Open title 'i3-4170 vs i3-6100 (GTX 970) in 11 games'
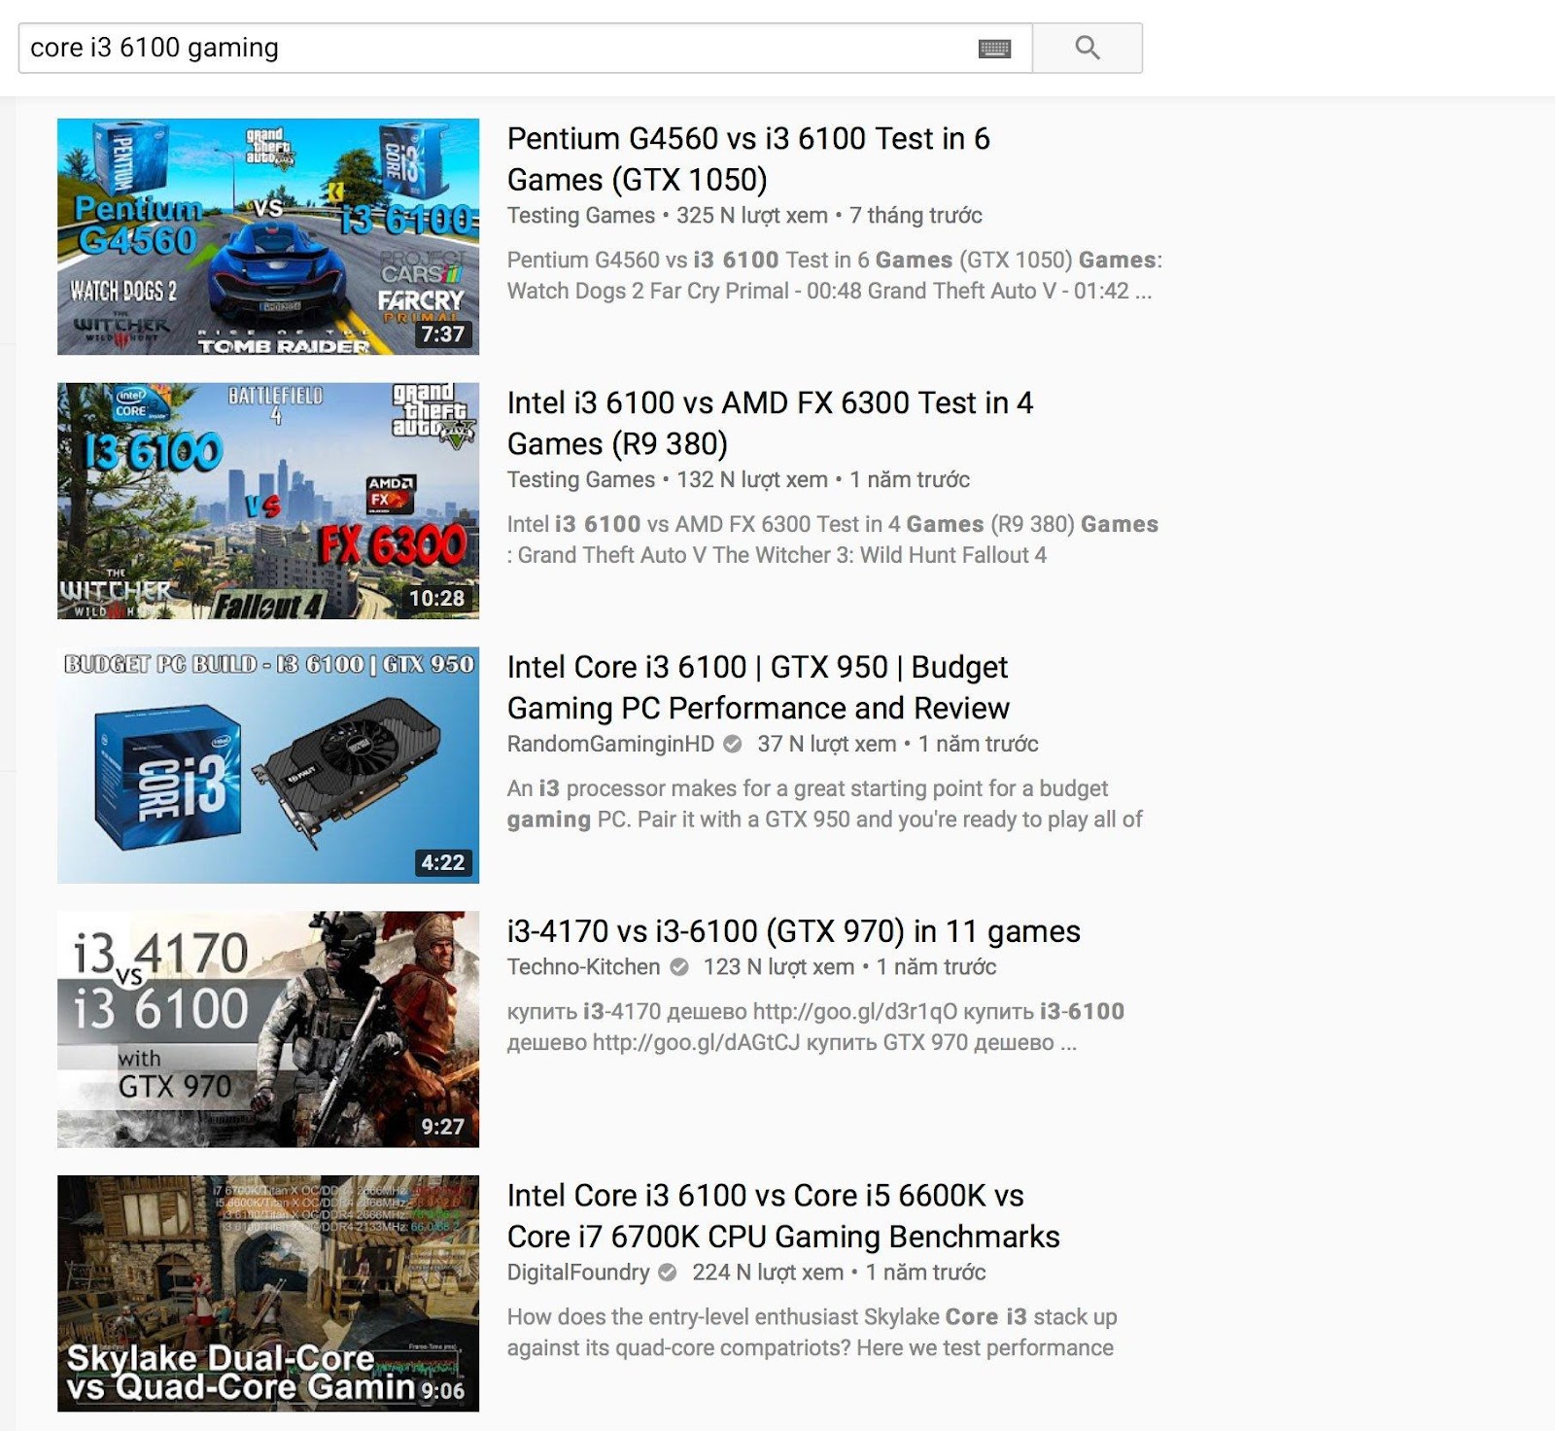 pyautogui.click(x=793, y=931)
